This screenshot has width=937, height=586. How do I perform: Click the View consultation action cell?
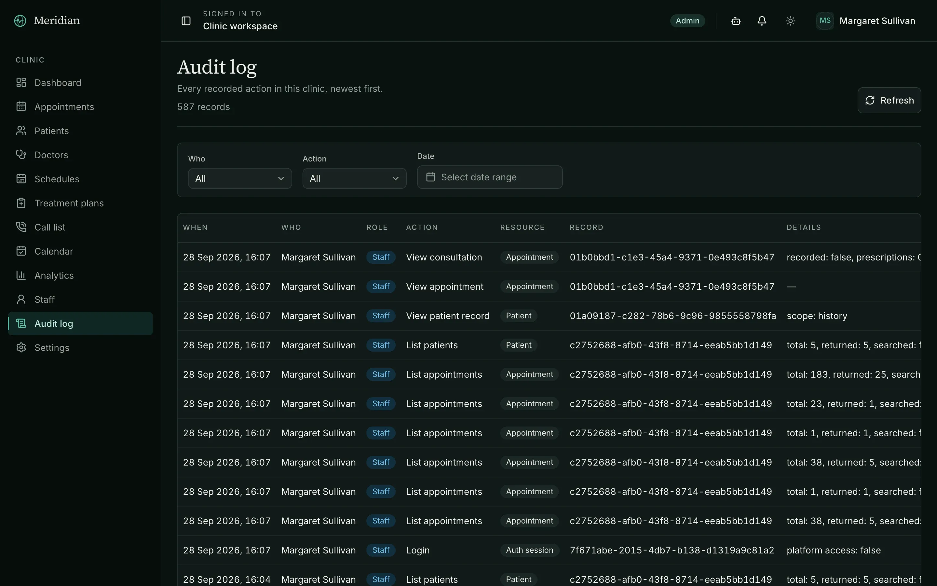point(444,257)
